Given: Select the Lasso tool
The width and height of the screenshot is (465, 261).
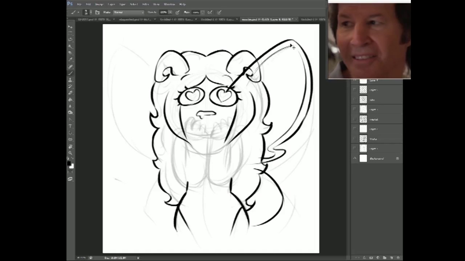Looking at the screenshot, I should 70,39.
